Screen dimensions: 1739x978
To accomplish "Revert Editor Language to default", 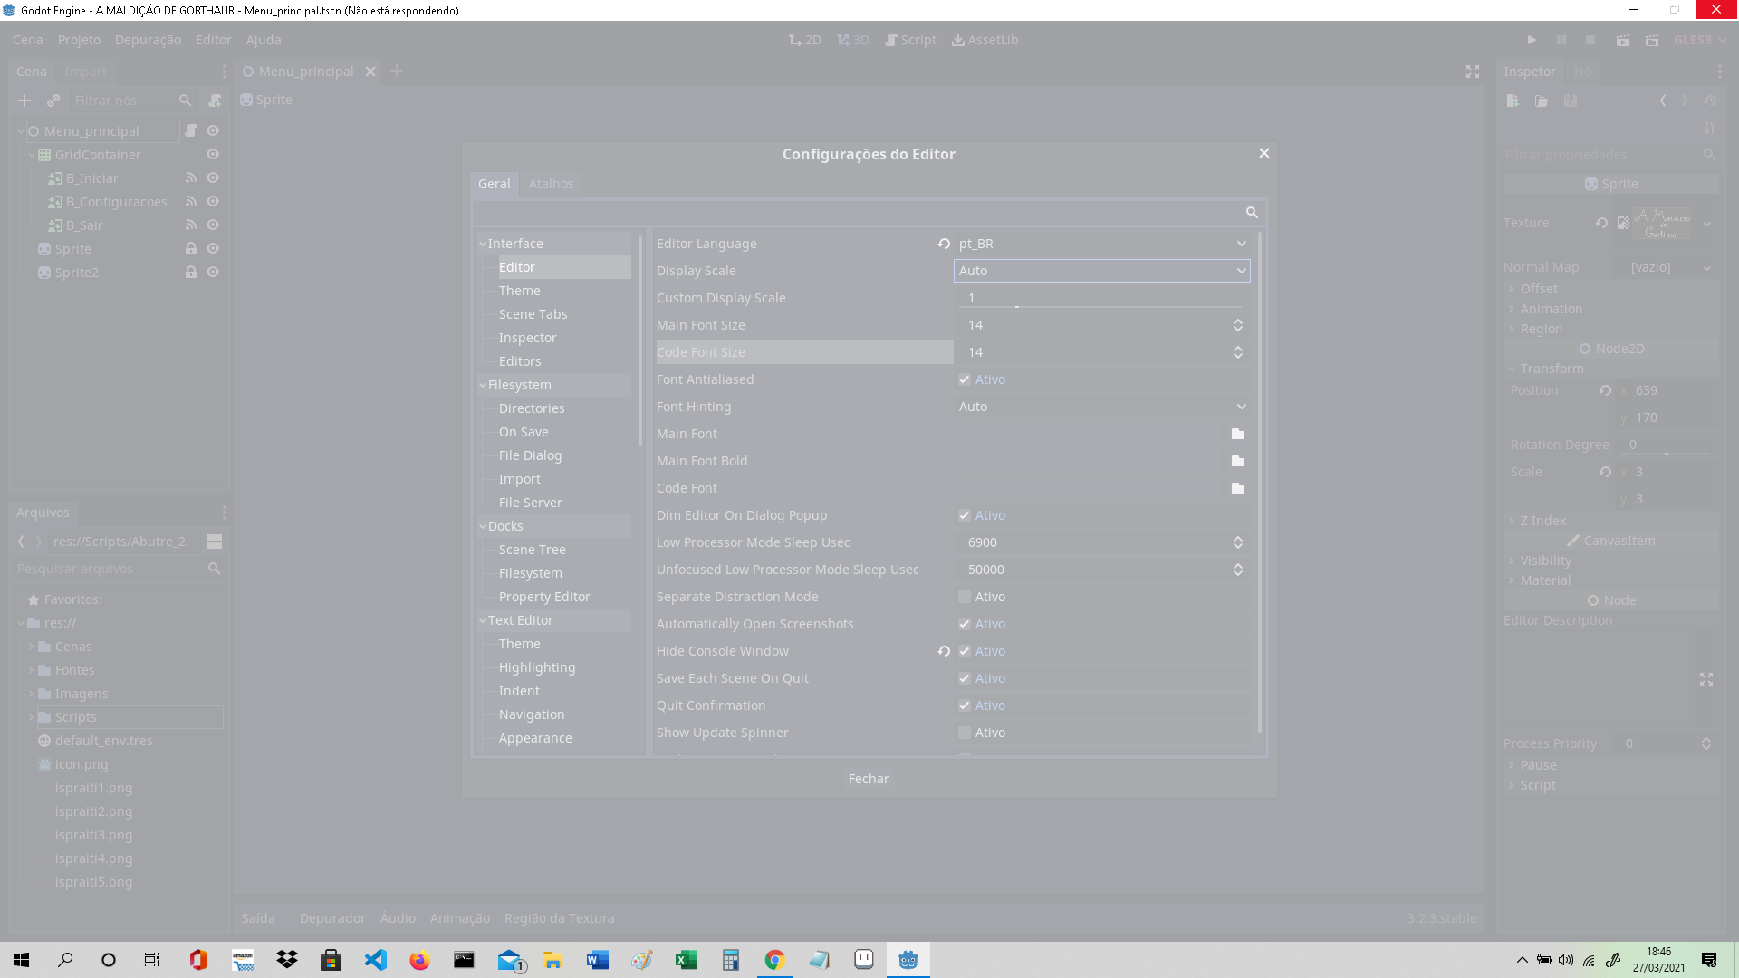I will point(945,244).
